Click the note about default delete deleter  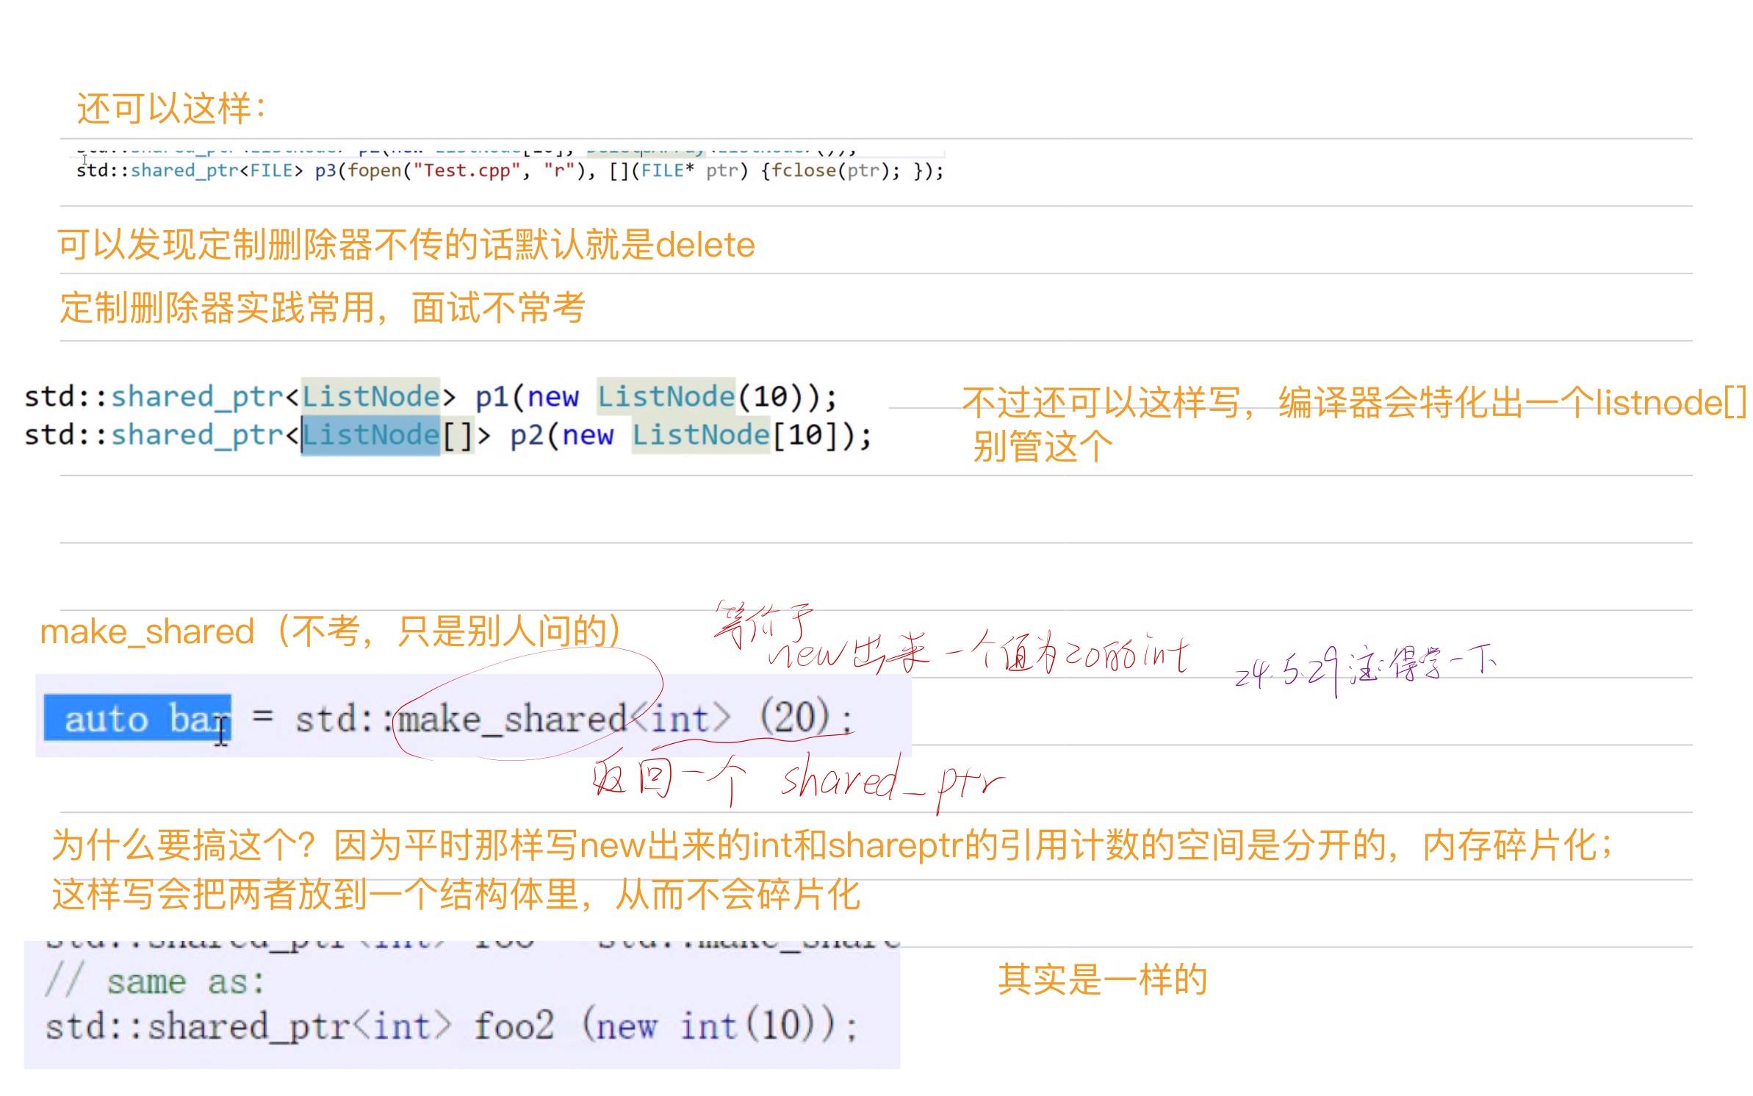pyautogui.click(x=406, y=245)
